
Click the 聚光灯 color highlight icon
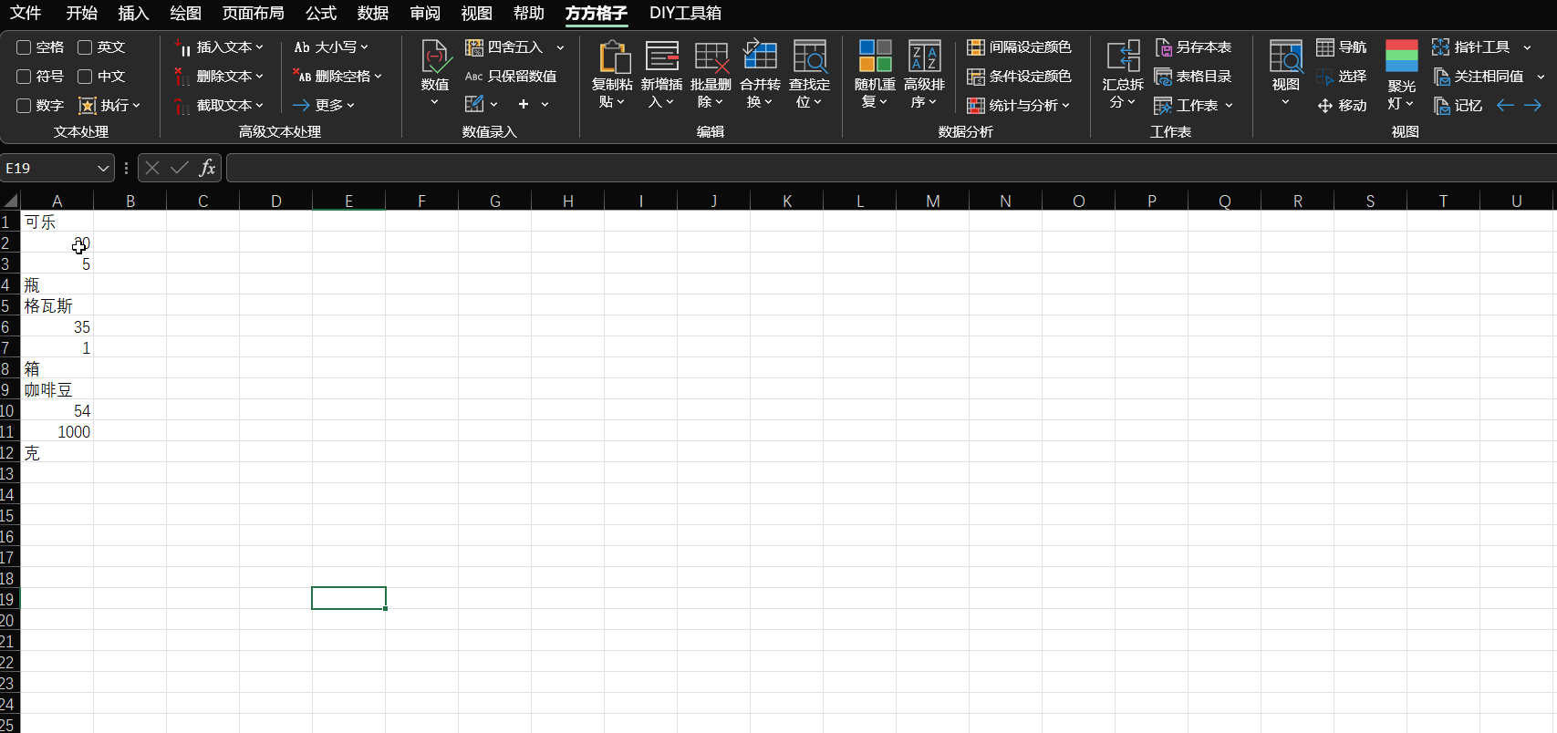click(1401, 57)
